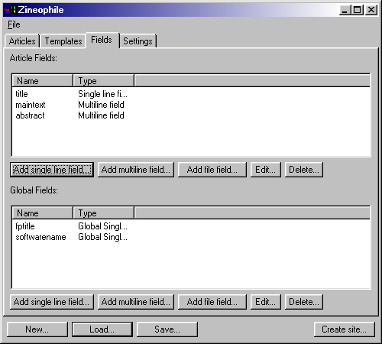Click 'Multiline field' type cell for abstract

pos(101,115)
